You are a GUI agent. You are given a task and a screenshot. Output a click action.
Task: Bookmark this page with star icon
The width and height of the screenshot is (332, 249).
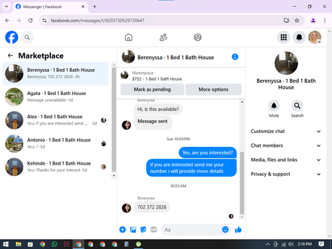pos(297,21)
